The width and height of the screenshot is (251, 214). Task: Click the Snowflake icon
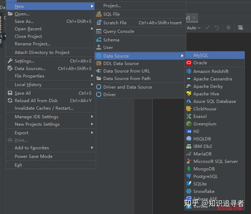(x=189, y=191)
